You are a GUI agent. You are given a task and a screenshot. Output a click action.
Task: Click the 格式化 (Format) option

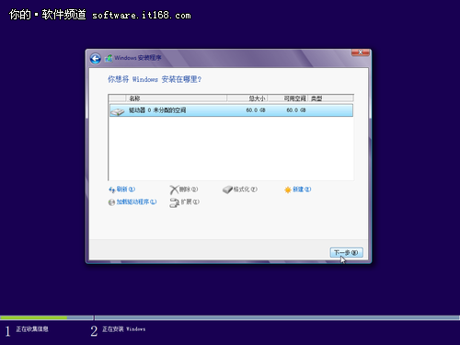click(246, 190)
